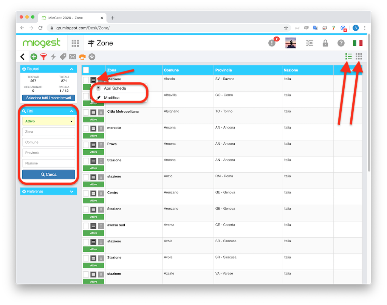Viewport: 387px width, 305px height.
Task: Click the padlock icon in header
Action: pyautogui.click(x=325, y=43)
